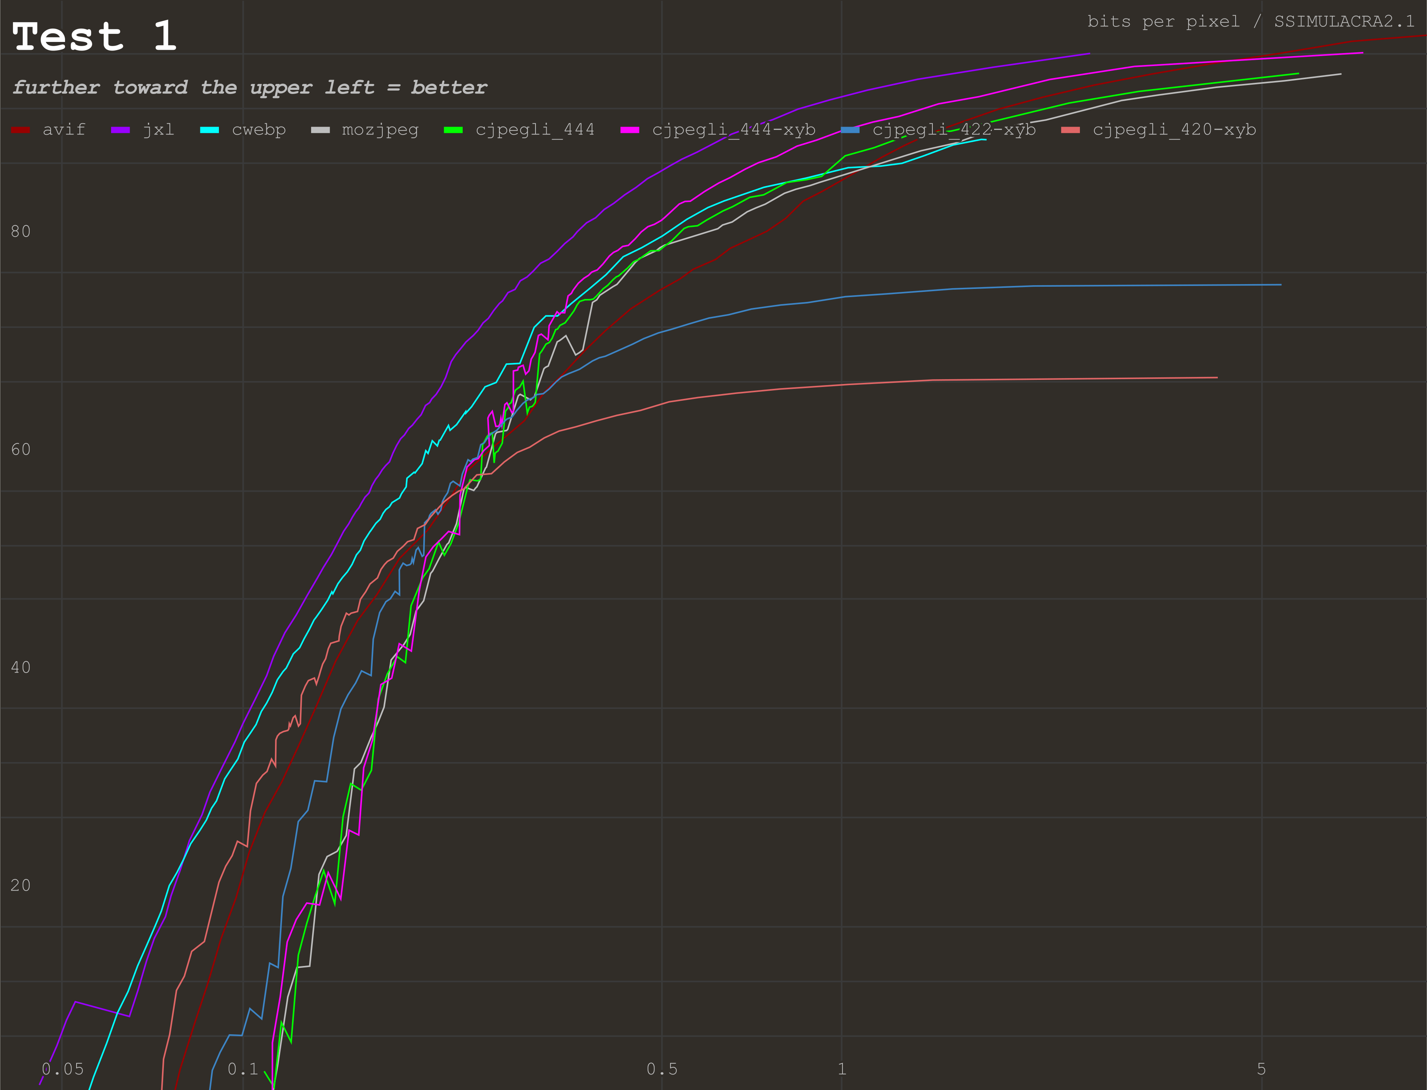Click the bits per pixel / SSIMULACRA2.1 label
This screenshot has height=1090, width=1427.
tap(1250, 22)
